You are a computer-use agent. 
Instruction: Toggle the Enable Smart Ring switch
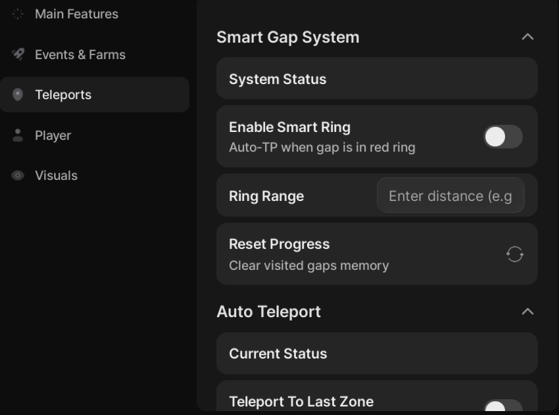[x=503, y=137]
